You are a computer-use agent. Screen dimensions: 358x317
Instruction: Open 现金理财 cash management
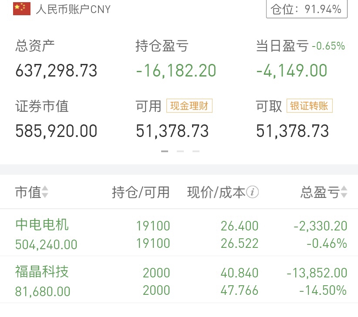tap(189, 106)
